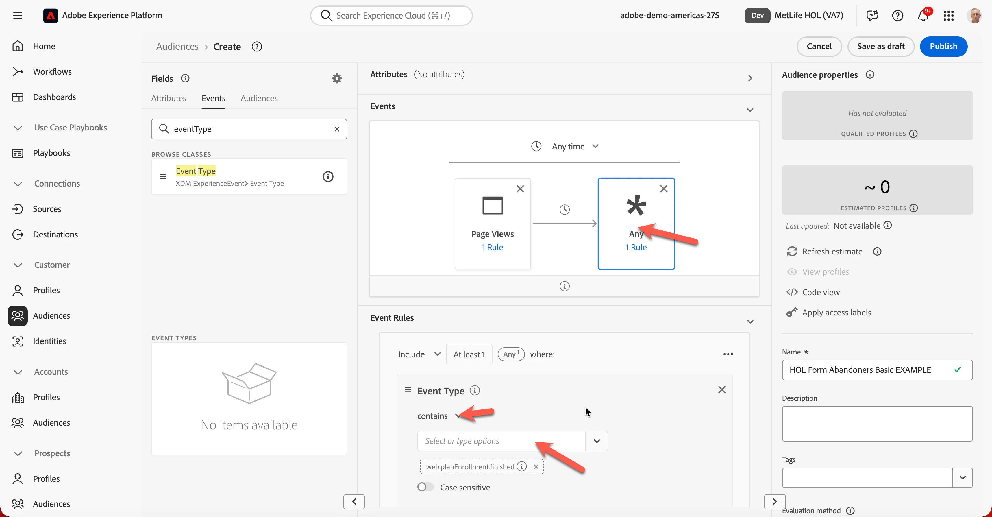Screen dimensions: 992x517
Task: Click Save as draft
Action: point(881,46)
